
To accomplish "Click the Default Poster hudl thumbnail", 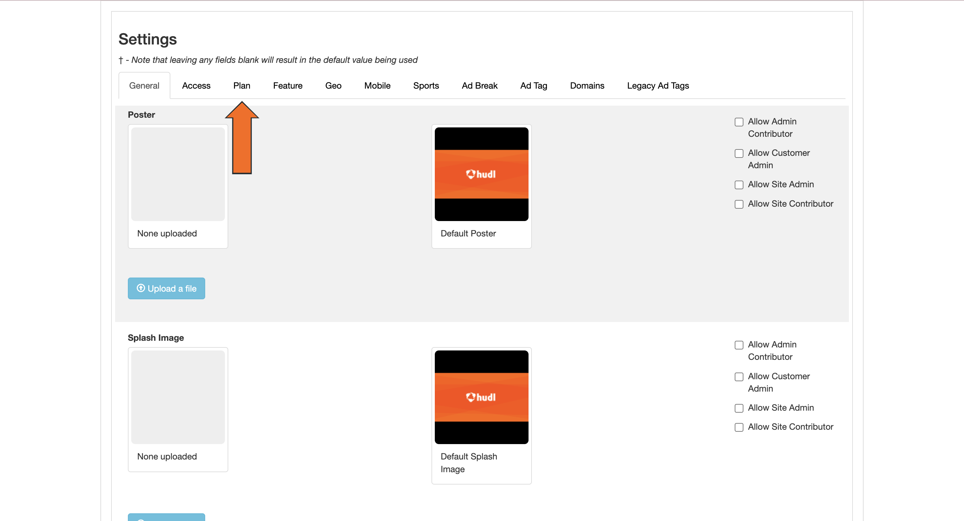I will click(481, 174).
